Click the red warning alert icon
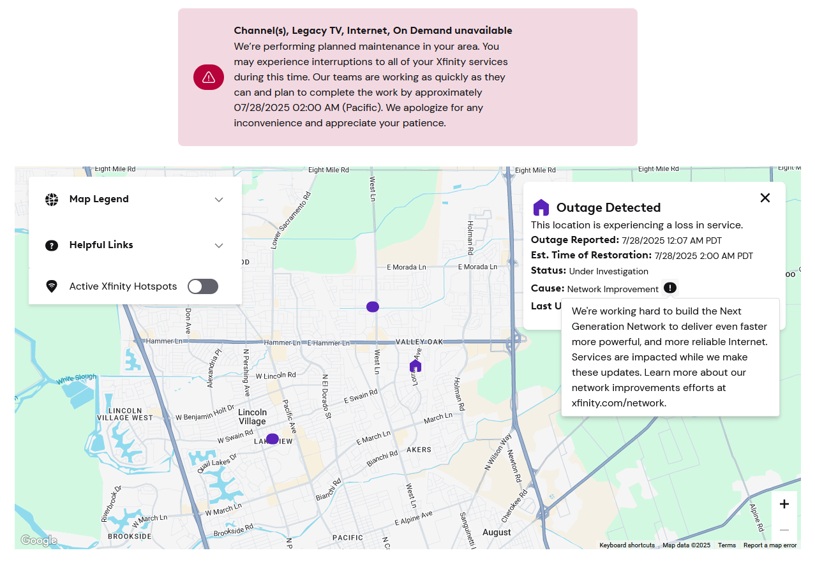 (x=209, y=77)
